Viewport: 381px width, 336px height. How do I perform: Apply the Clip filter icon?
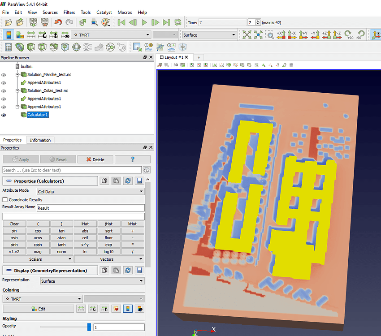click(31, 47)
